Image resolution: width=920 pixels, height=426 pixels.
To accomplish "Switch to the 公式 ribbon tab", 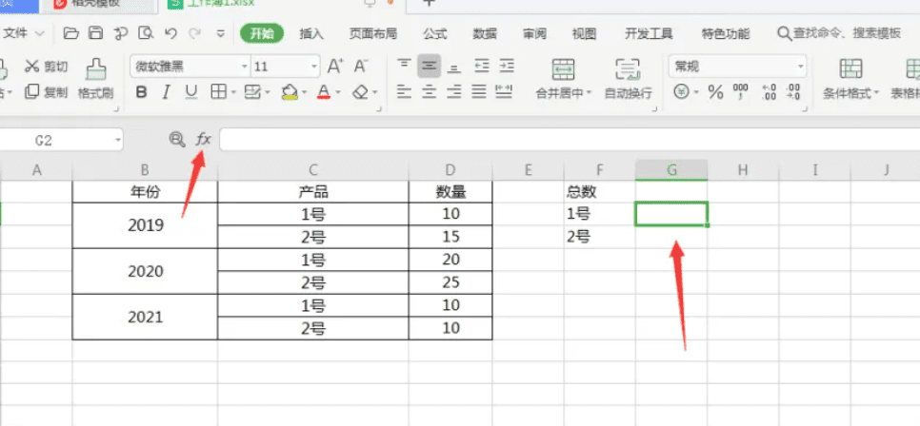I will click(x=435, y=33).
